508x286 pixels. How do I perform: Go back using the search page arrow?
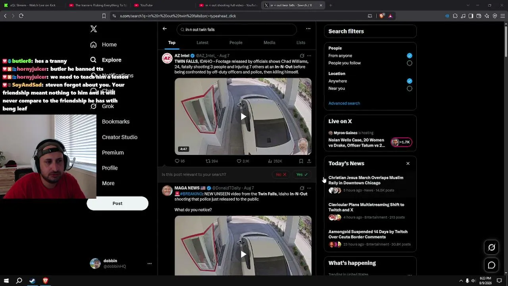(165, 29)
